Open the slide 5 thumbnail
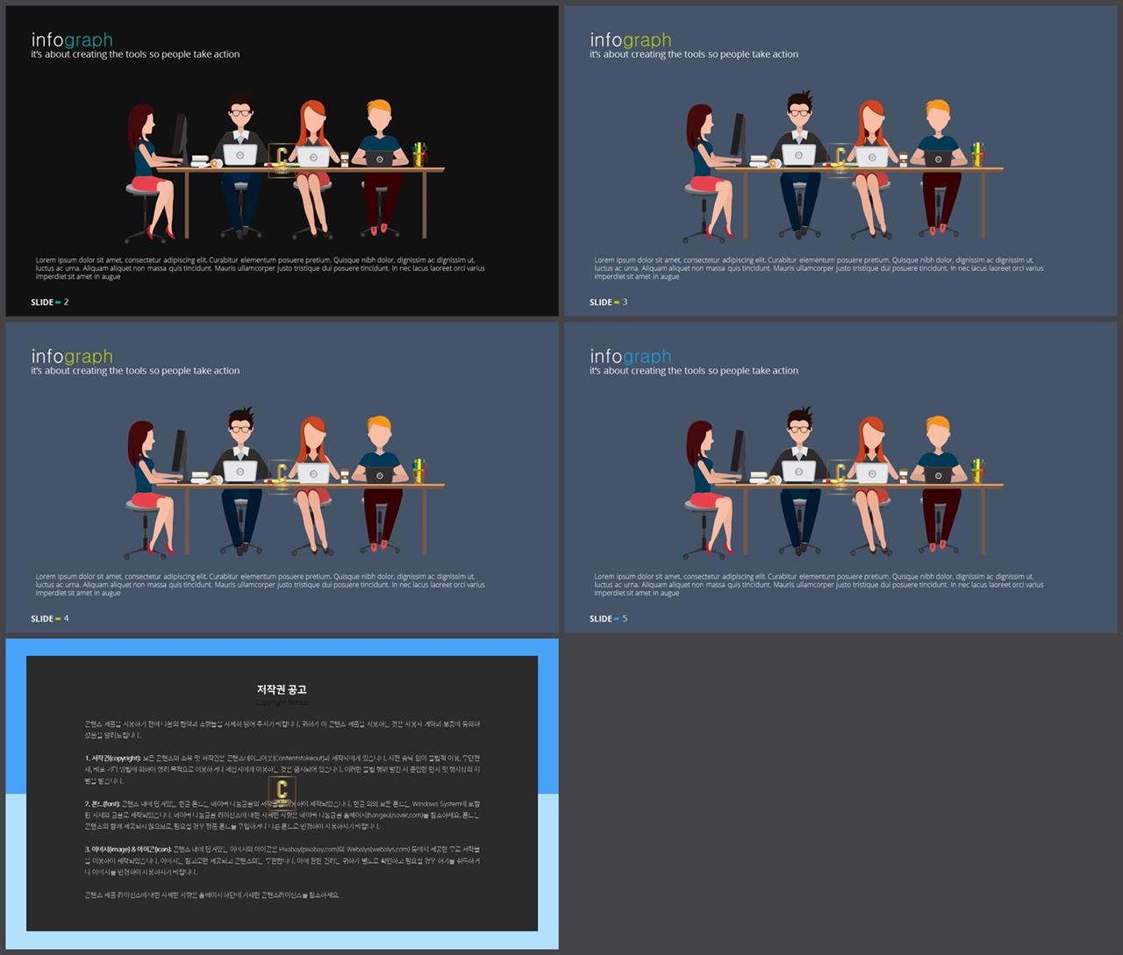 pos(840,478)
